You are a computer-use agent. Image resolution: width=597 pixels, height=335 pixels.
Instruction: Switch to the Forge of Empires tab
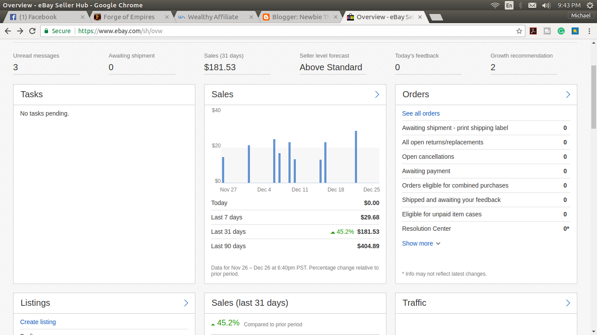point(131,17)
